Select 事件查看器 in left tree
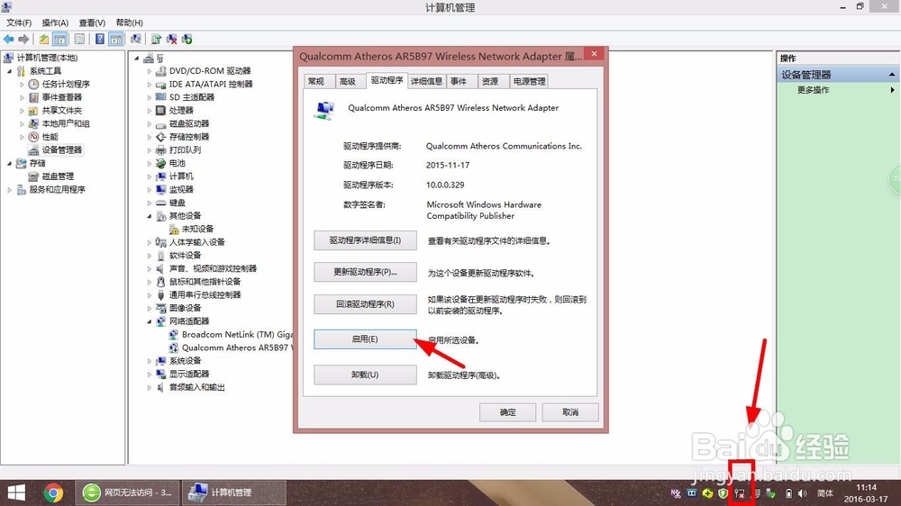 tap(61, 97)
